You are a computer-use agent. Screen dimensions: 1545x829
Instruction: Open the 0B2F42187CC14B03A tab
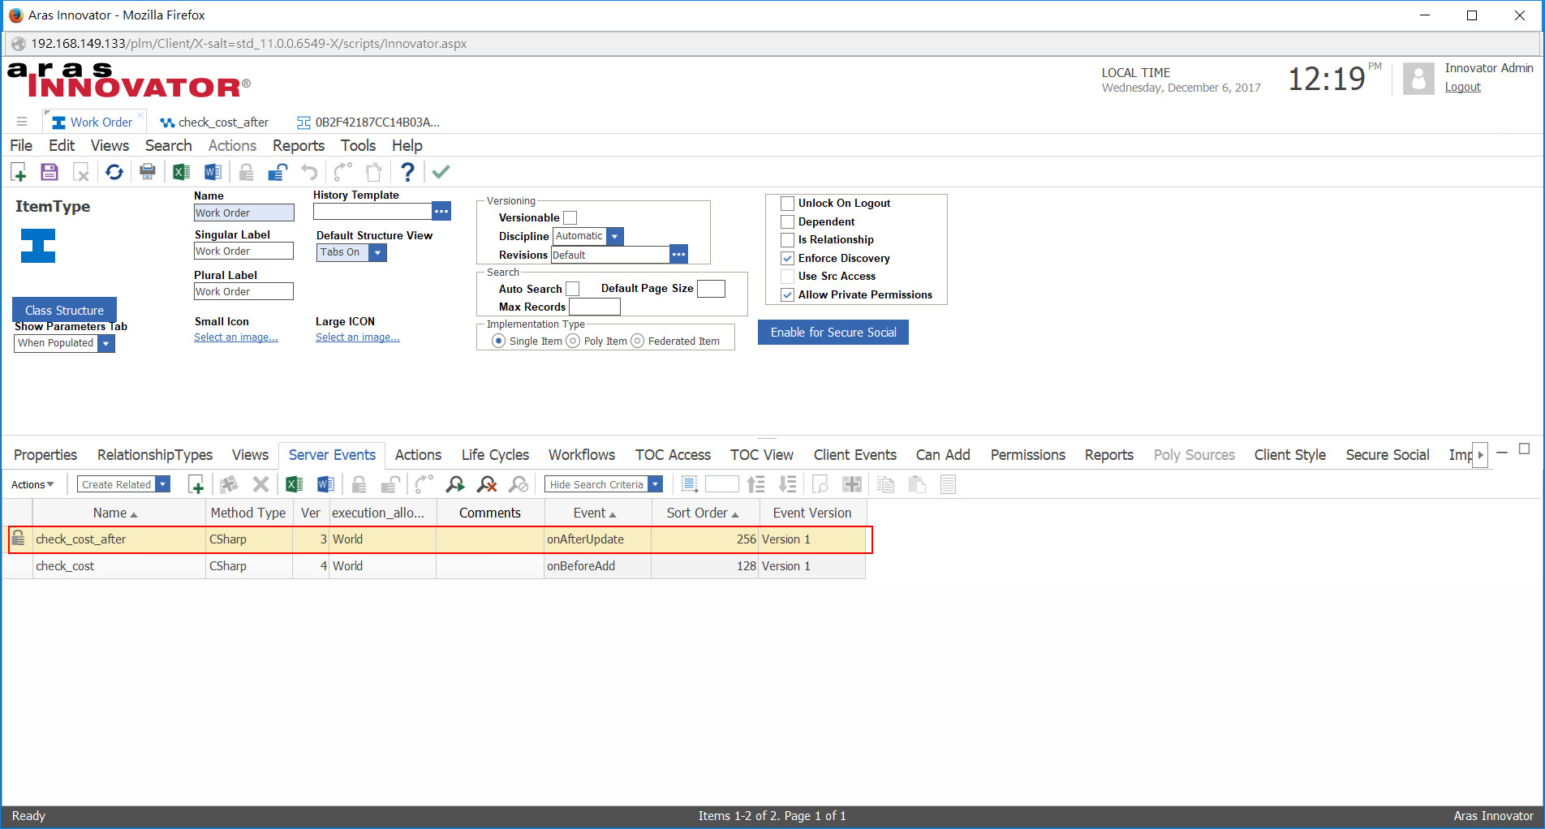click(368, 122)
